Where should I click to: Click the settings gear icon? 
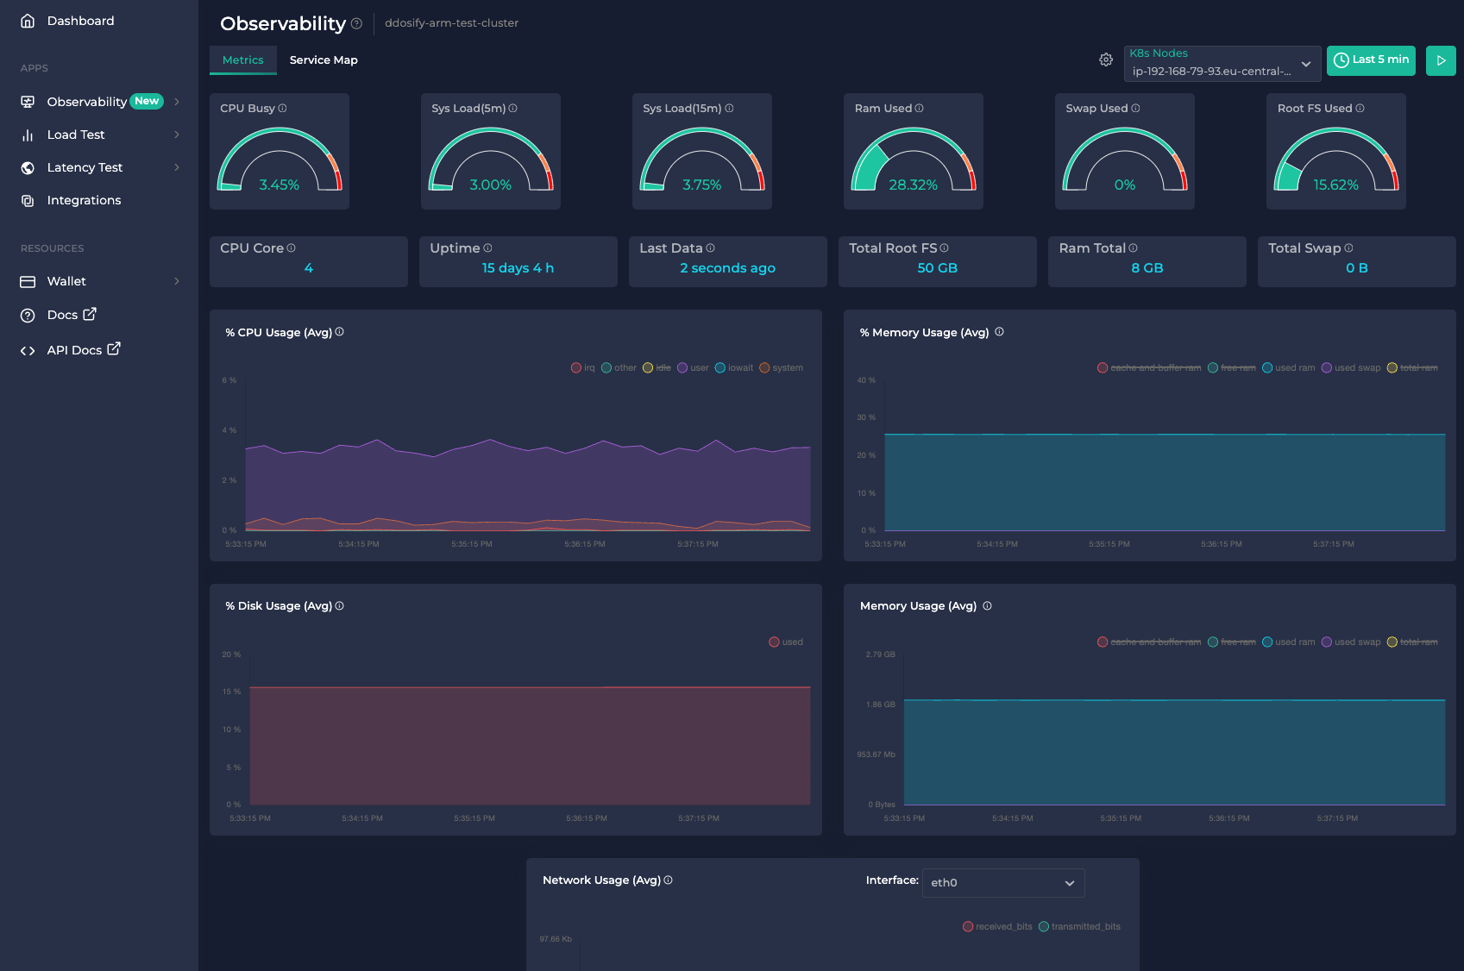[1106, 60]
